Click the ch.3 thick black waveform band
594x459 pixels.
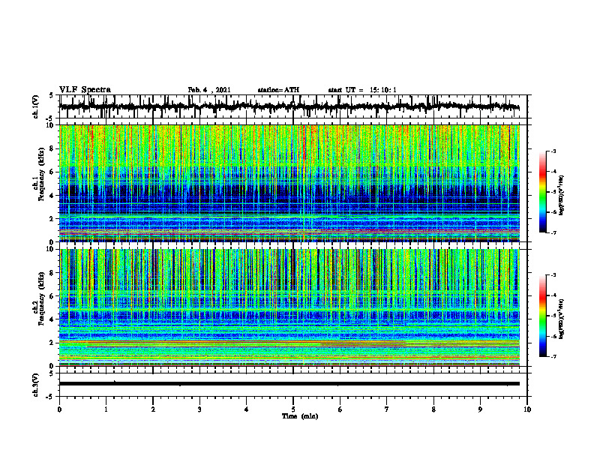click(x=289, y=384)
